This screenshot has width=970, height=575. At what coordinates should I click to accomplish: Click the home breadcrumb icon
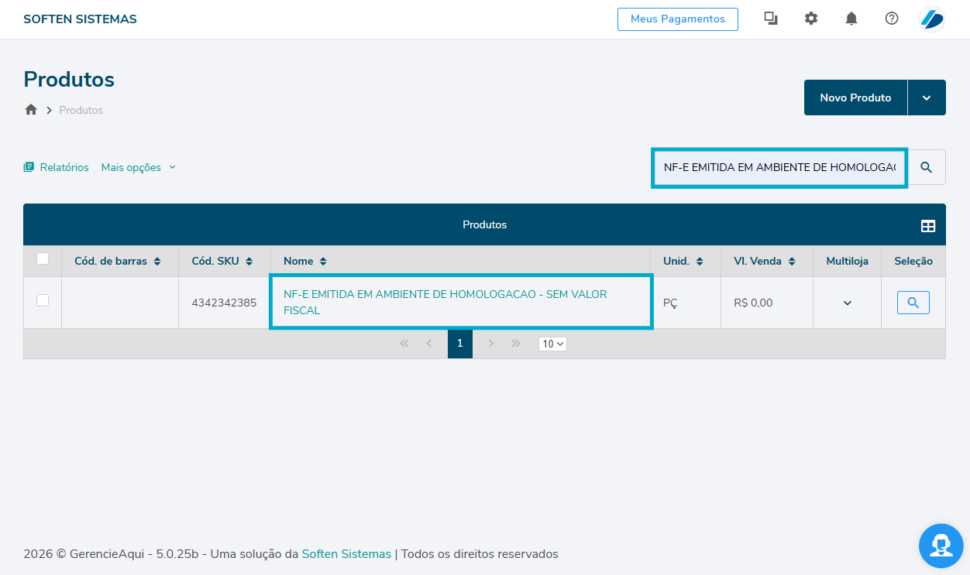[31, 110]
